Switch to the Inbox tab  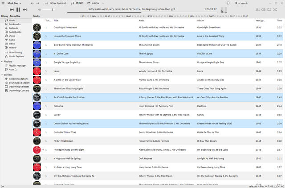click(93, 3)
